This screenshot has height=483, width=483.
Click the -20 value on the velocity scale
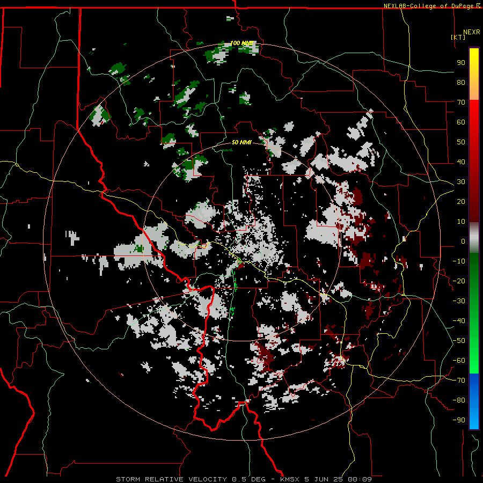pos(459,281)
